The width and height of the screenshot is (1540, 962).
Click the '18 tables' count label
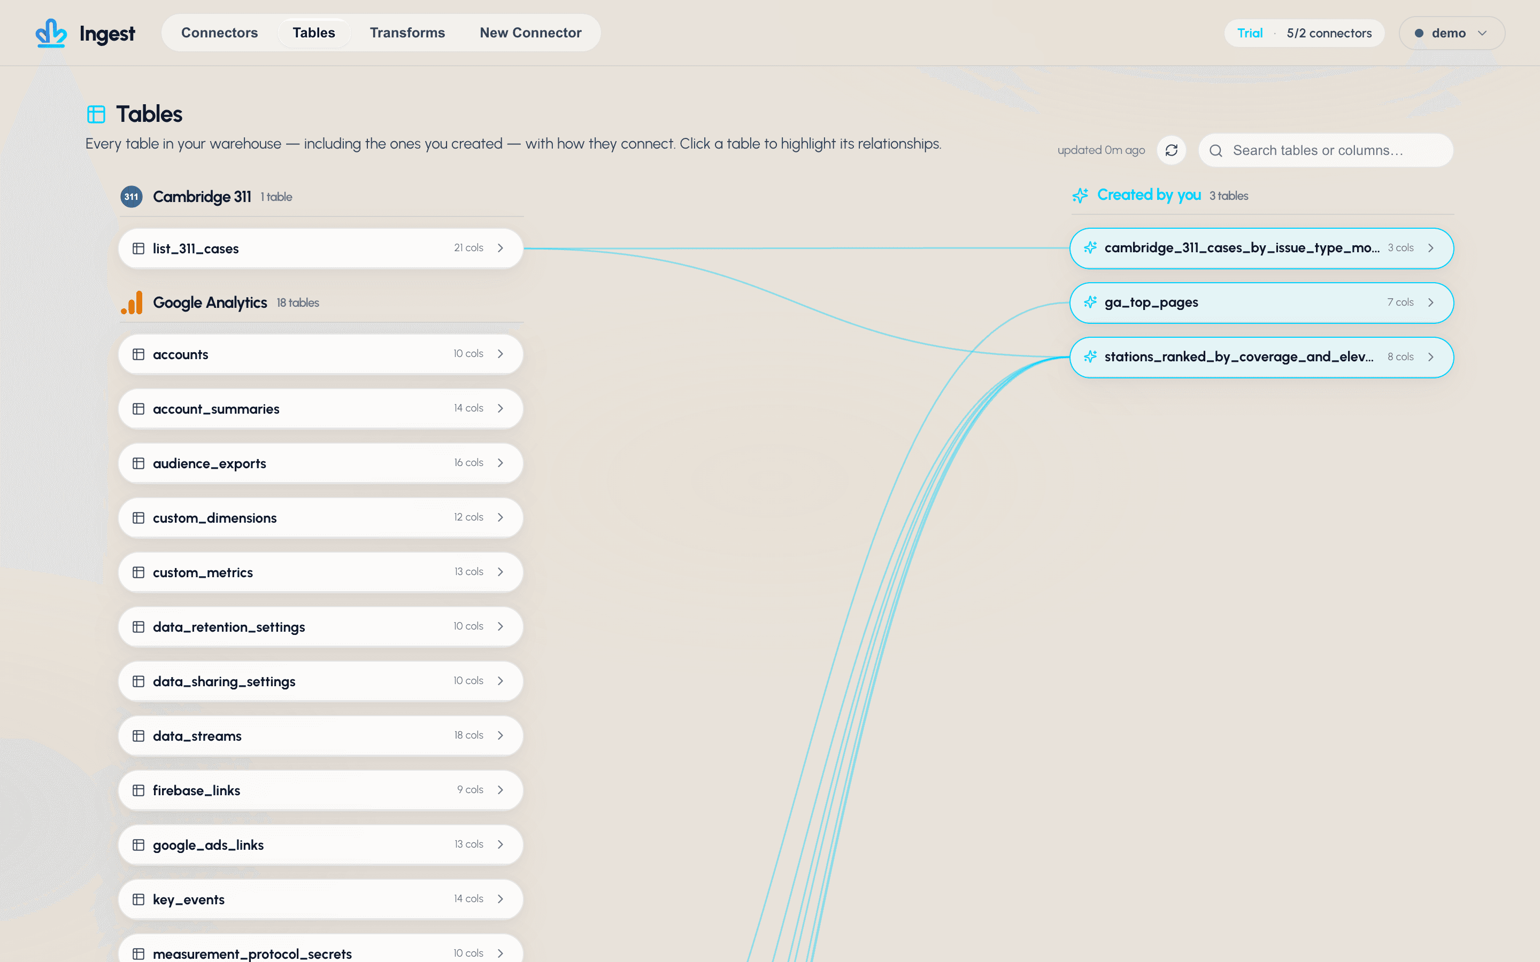(298, 303)
